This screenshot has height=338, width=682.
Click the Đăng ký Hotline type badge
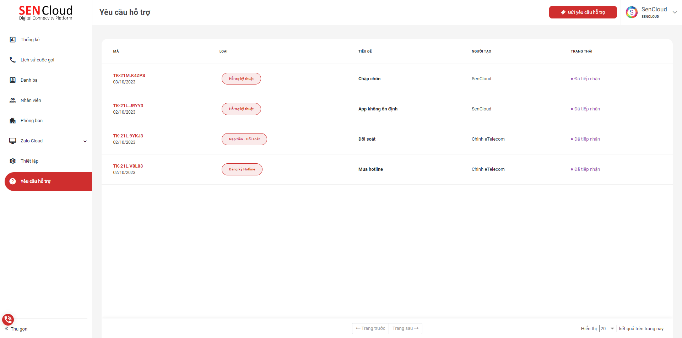point(242,169)
